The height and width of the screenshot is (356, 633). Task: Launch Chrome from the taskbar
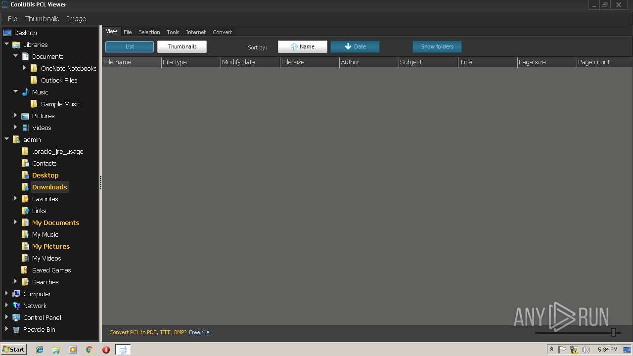point(89,350)
